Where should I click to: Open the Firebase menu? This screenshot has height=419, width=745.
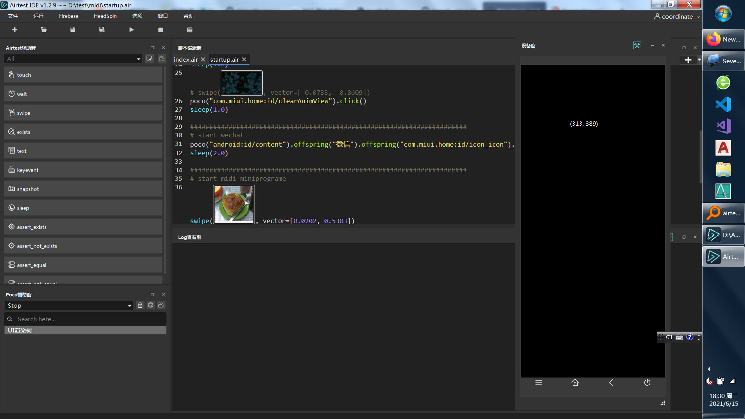coord(69,16)
